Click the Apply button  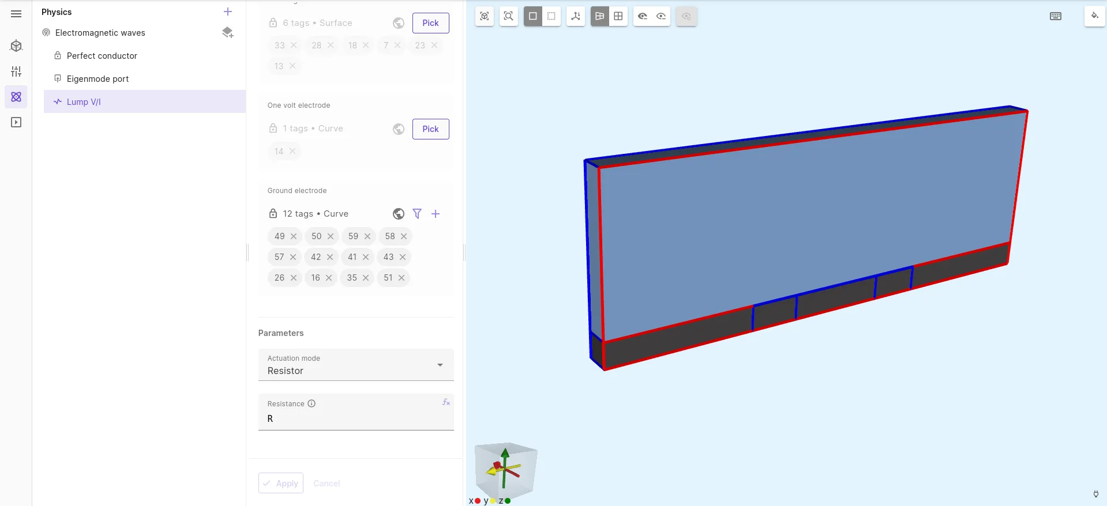point(281,483)
